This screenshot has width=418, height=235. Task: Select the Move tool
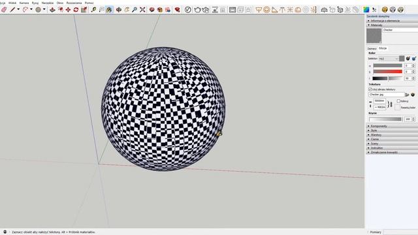coord(68,10)
